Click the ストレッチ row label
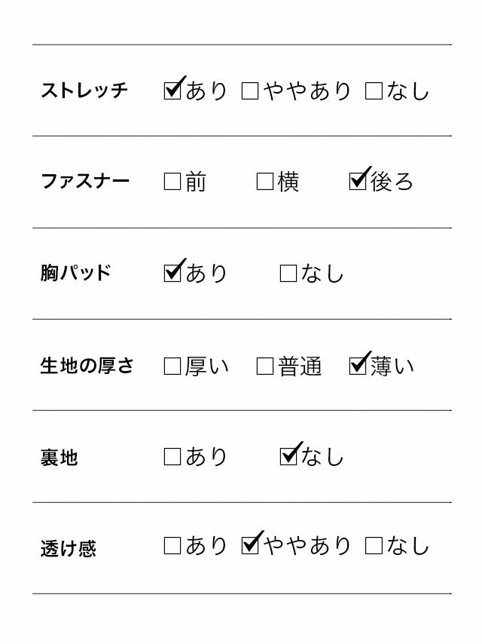 84,90
